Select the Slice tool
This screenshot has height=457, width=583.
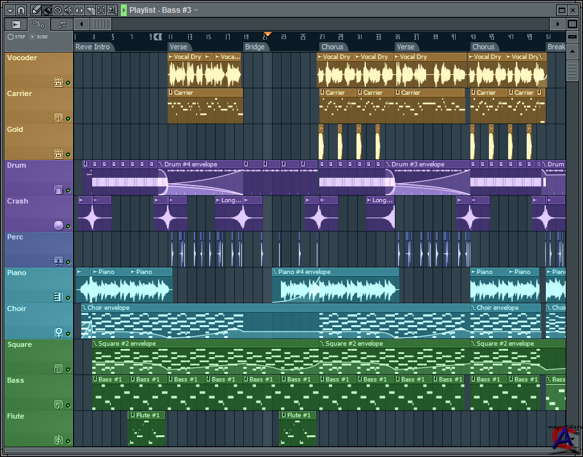(90, 10)
